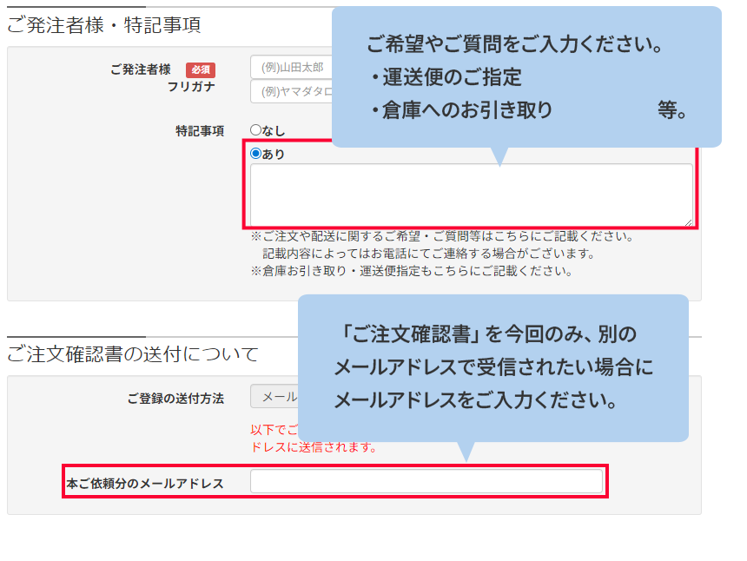This screenshot has width=747, height=561.
Task: Click the 本ご依頼分のメールアドレス label
Action: pos(145,484)
